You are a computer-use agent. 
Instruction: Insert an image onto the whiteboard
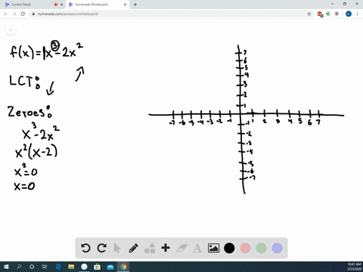pos(213,248)
